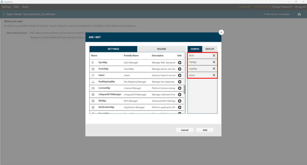Click the Xpert Mode wrench icon
This screenshot has width=307, height=165.
(4, 14)
